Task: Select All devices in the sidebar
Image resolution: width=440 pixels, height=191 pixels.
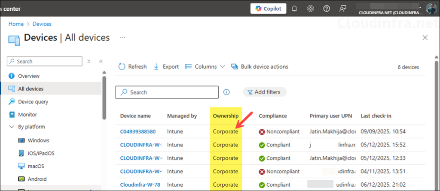Action: 31,89
